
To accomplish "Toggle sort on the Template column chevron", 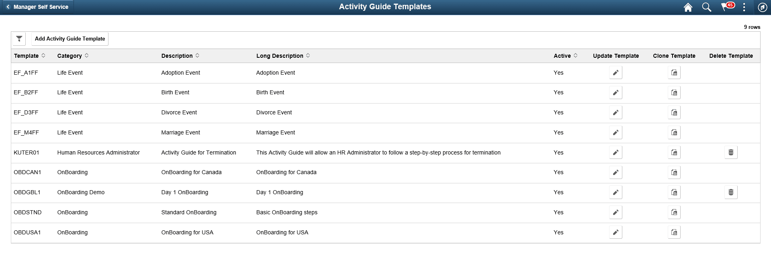I will (43, 55).
